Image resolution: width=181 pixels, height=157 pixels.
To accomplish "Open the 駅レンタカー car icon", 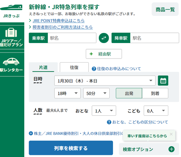I will click(x=11, y=61).
